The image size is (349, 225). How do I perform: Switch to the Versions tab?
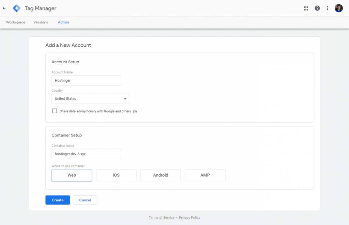[41, 22]
